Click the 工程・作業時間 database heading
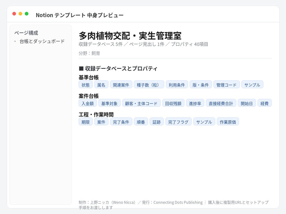The image size is (286, 214). point(96,115)
